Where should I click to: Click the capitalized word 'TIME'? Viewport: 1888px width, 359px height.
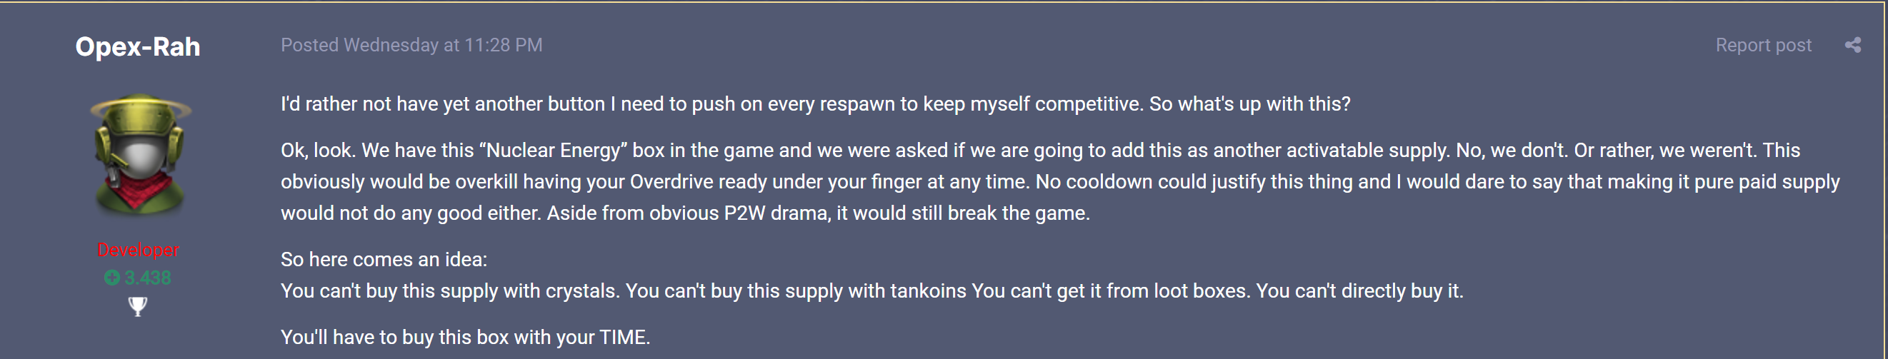[622, 337]
